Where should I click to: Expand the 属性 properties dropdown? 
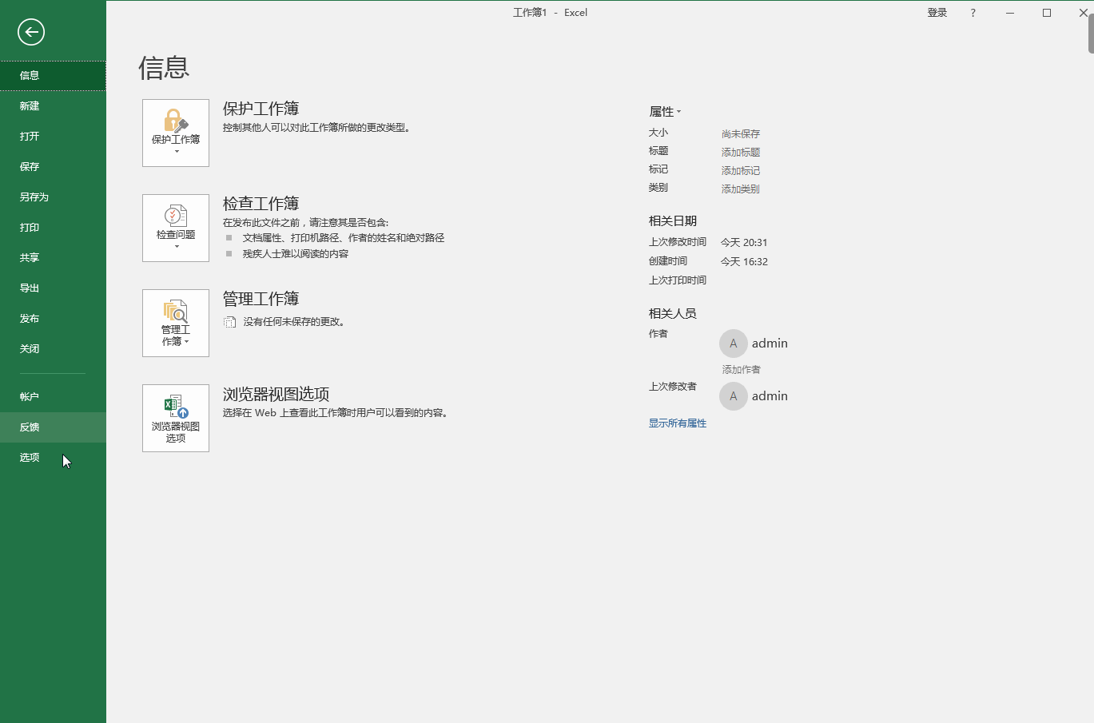click(665, 112)
